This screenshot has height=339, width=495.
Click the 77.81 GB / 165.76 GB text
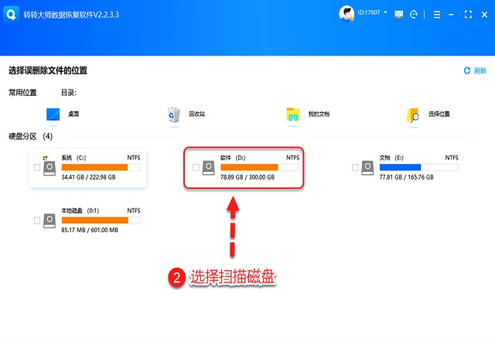pyautogui.click(x=407, y=177)
